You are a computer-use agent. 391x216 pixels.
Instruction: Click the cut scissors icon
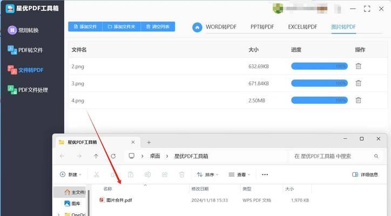click(97, 174)
